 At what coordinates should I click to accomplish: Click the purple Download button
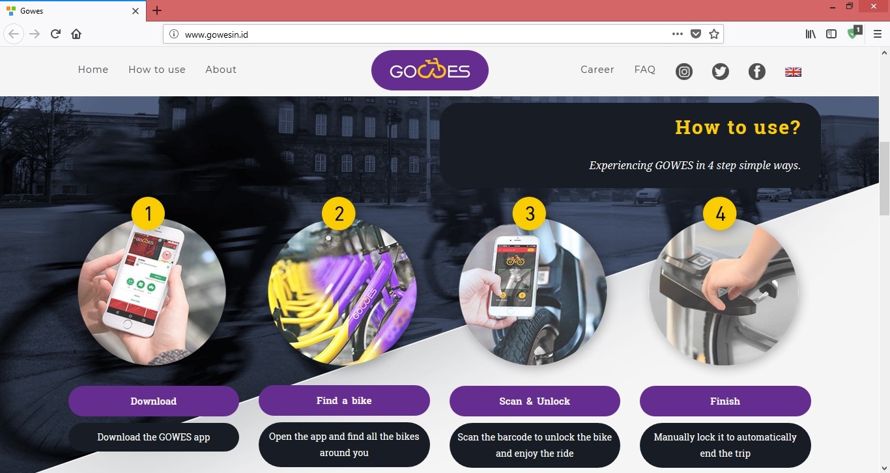[154, 401]
